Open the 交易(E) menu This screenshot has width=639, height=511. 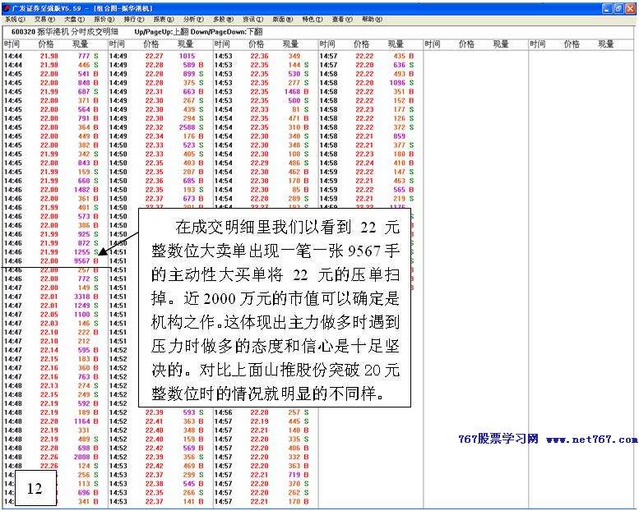click(45, 19)
